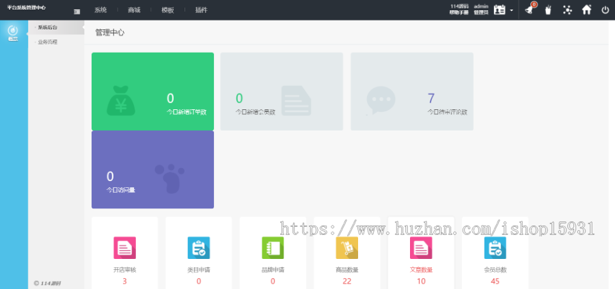The width and height of the screenshot is (615, 289).
Task: Click the 会员总数 label
Action: click(x=495, y=270)
